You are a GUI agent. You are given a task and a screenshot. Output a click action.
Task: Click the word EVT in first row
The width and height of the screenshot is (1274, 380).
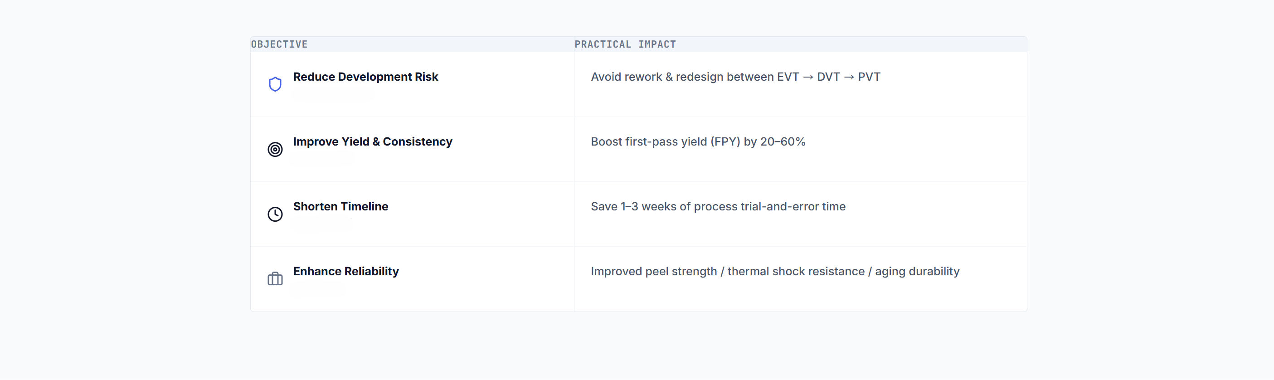click(788, 77)
